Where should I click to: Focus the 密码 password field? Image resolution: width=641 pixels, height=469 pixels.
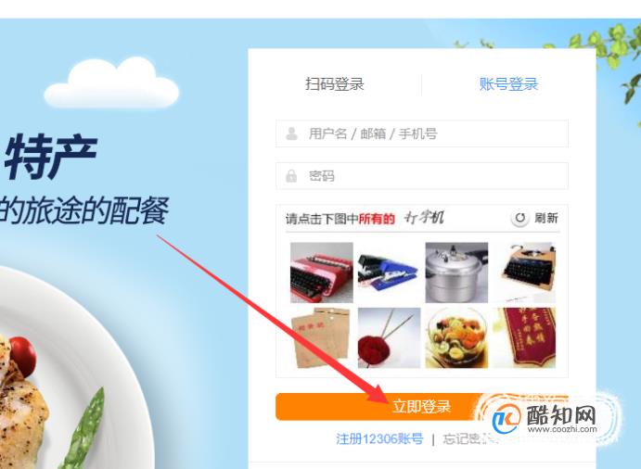pyautogui.click(x=422, y=176)
